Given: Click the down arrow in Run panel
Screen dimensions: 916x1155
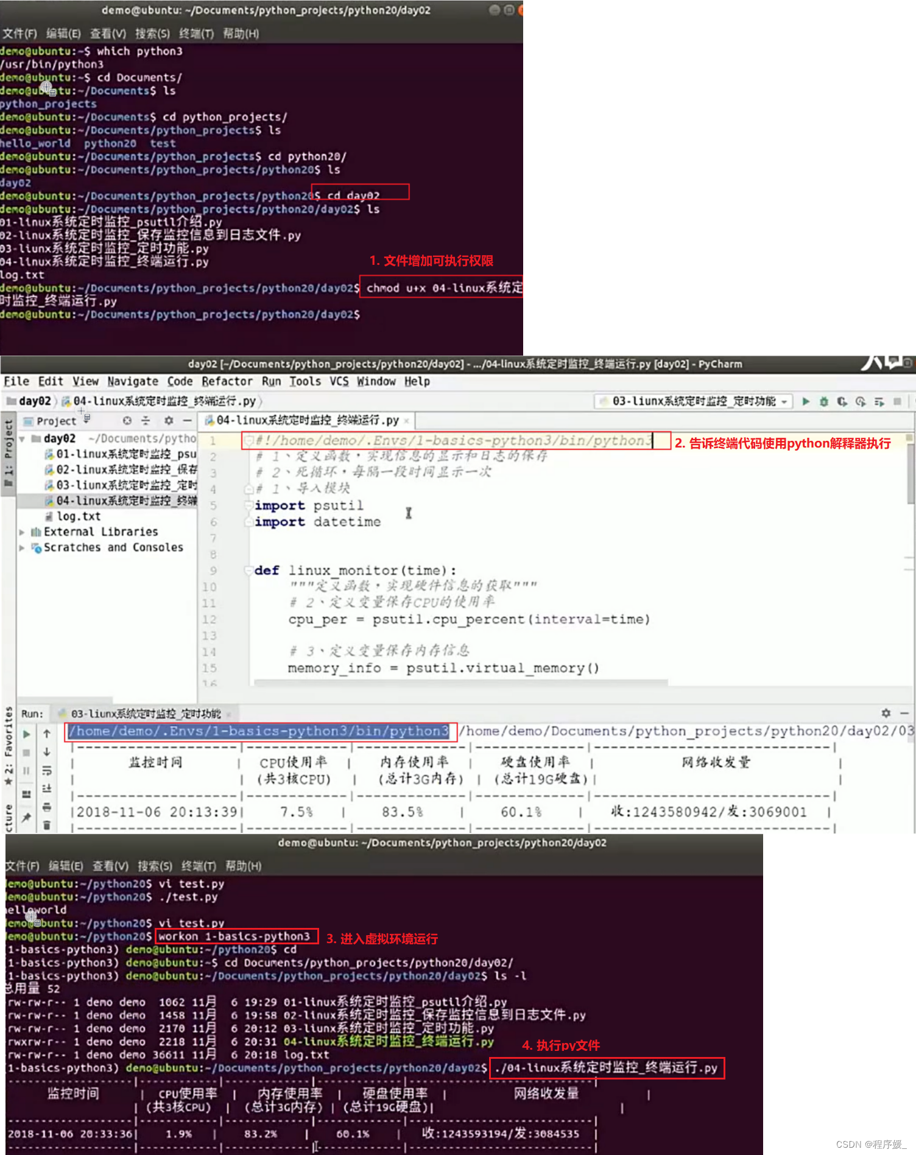Looking at the screenshot, I should click(x=47, y=753).
